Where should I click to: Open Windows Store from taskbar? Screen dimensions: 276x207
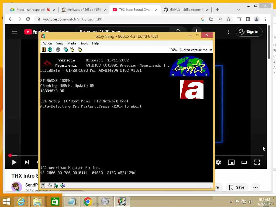pyautogui.click(x=55, y=202)
